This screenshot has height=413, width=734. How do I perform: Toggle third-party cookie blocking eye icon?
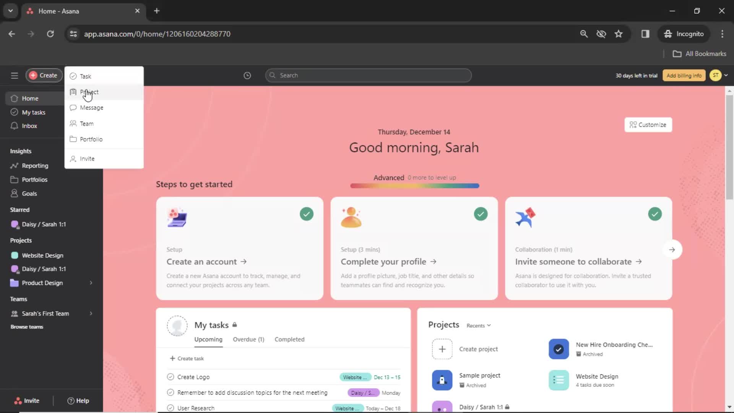tap(601, 34)
